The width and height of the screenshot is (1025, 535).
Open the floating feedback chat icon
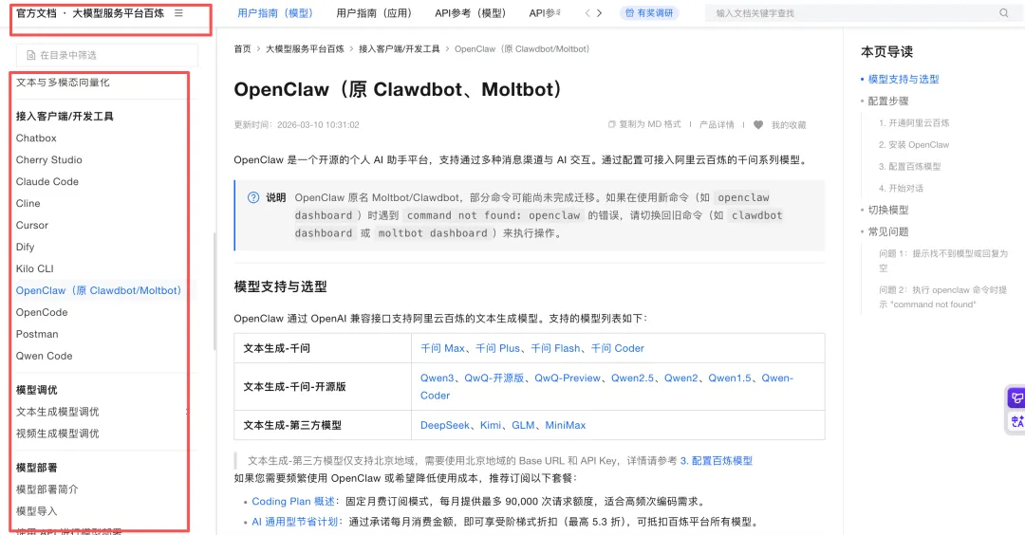1016,397
